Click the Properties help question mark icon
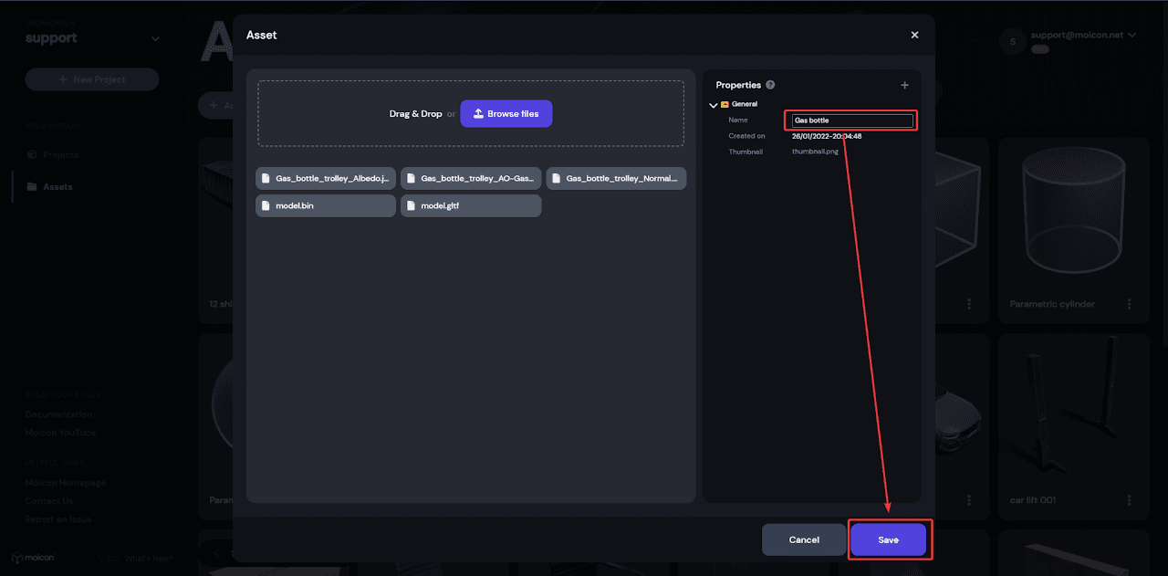 (770, 85)
